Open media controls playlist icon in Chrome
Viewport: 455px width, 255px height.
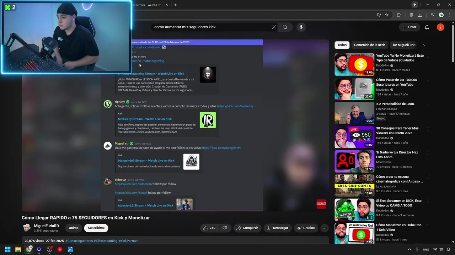[x=433, y=15]
